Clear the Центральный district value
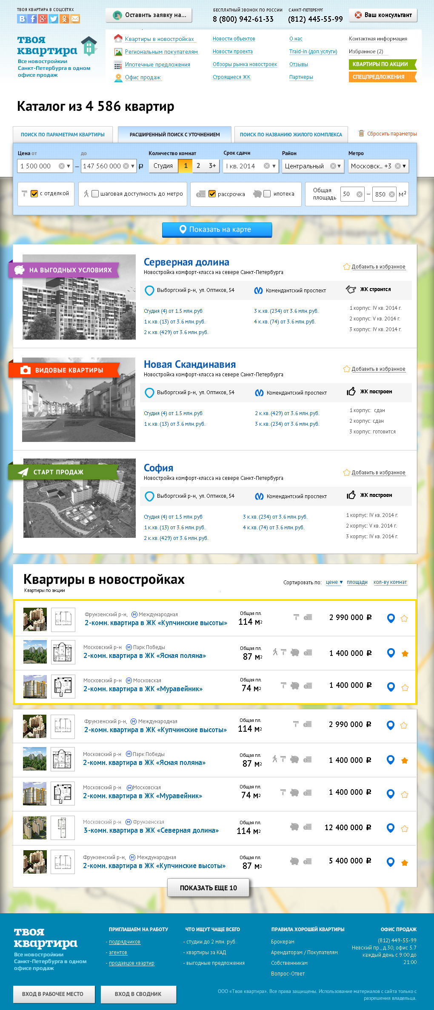This screenshot has width=434, height=1010. 333,166
